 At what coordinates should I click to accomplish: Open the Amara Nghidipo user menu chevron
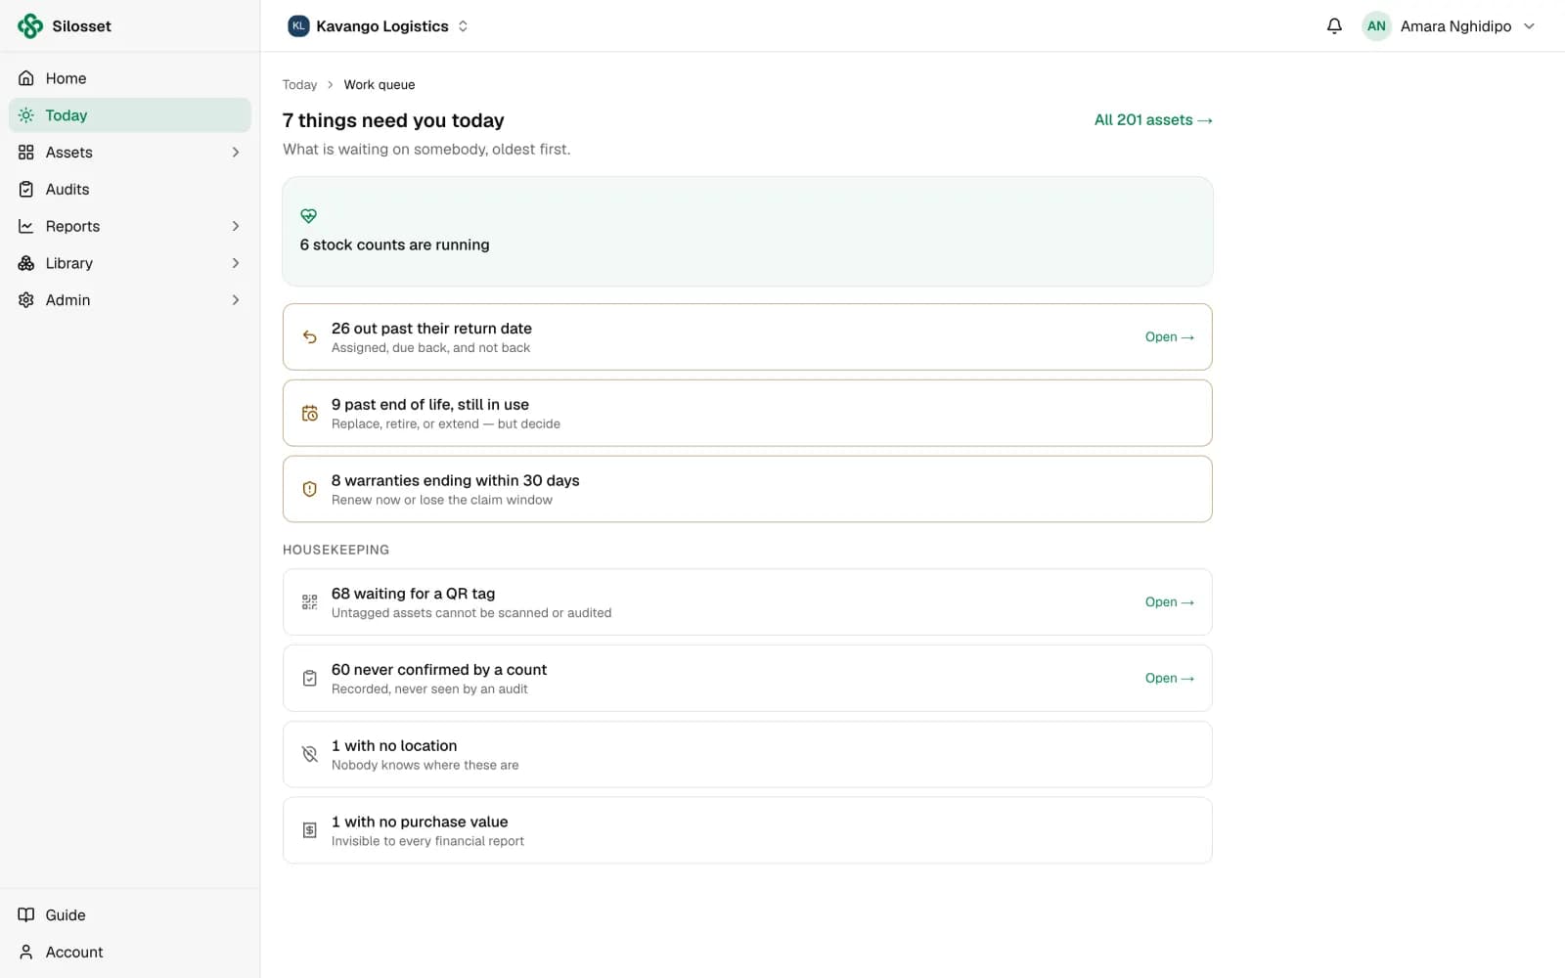(x=1529, y=26)
